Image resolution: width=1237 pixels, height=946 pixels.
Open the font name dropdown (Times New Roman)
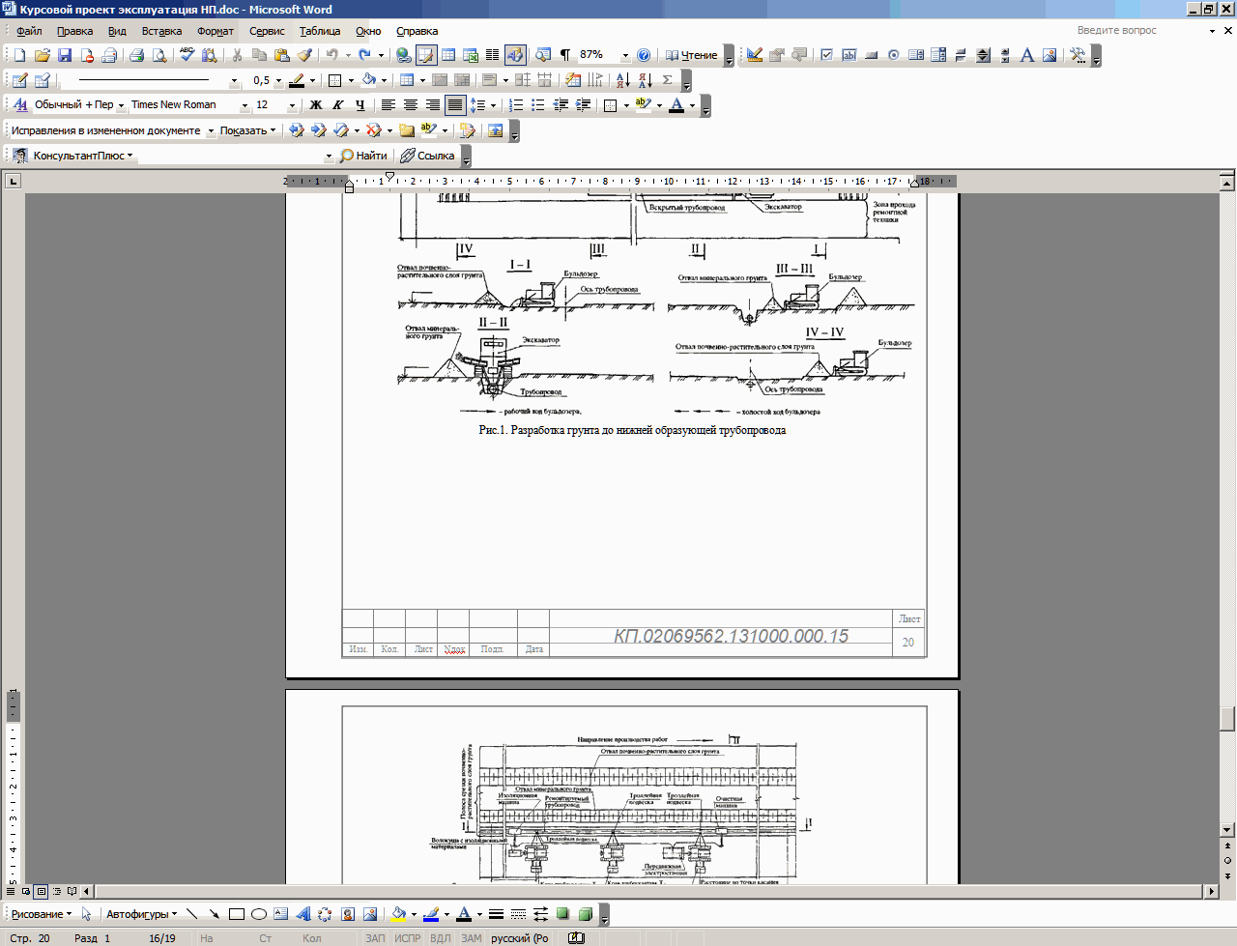[x=245, y=104]
